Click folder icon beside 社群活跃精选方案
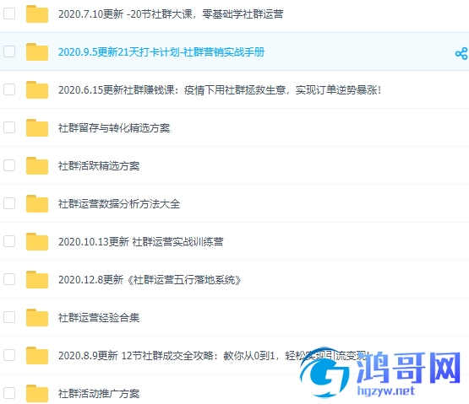 tap(37, 165)
